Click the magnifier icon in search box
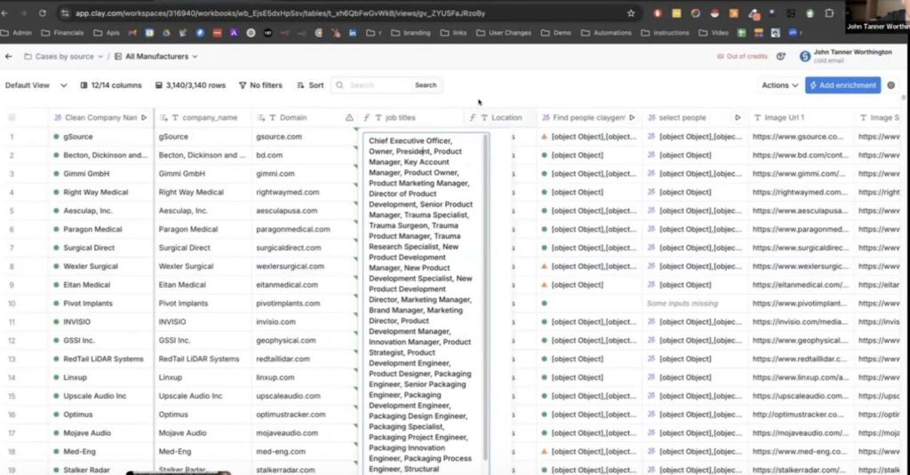910x475 pixels. [340, 85]
